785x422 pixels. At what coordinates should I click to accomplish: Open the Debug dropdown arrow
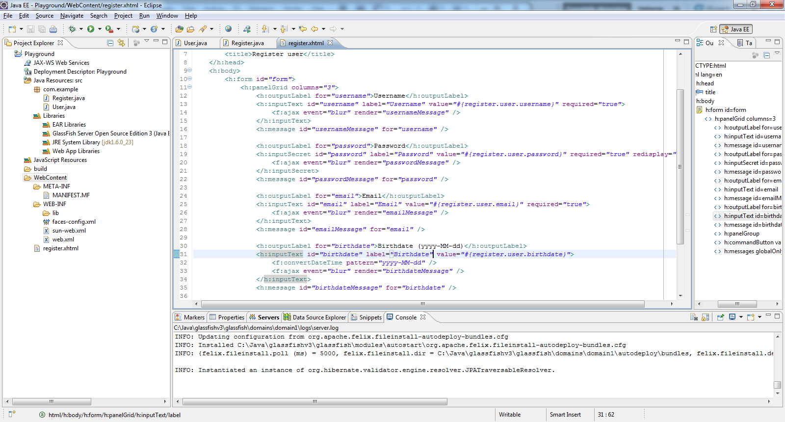81,29
